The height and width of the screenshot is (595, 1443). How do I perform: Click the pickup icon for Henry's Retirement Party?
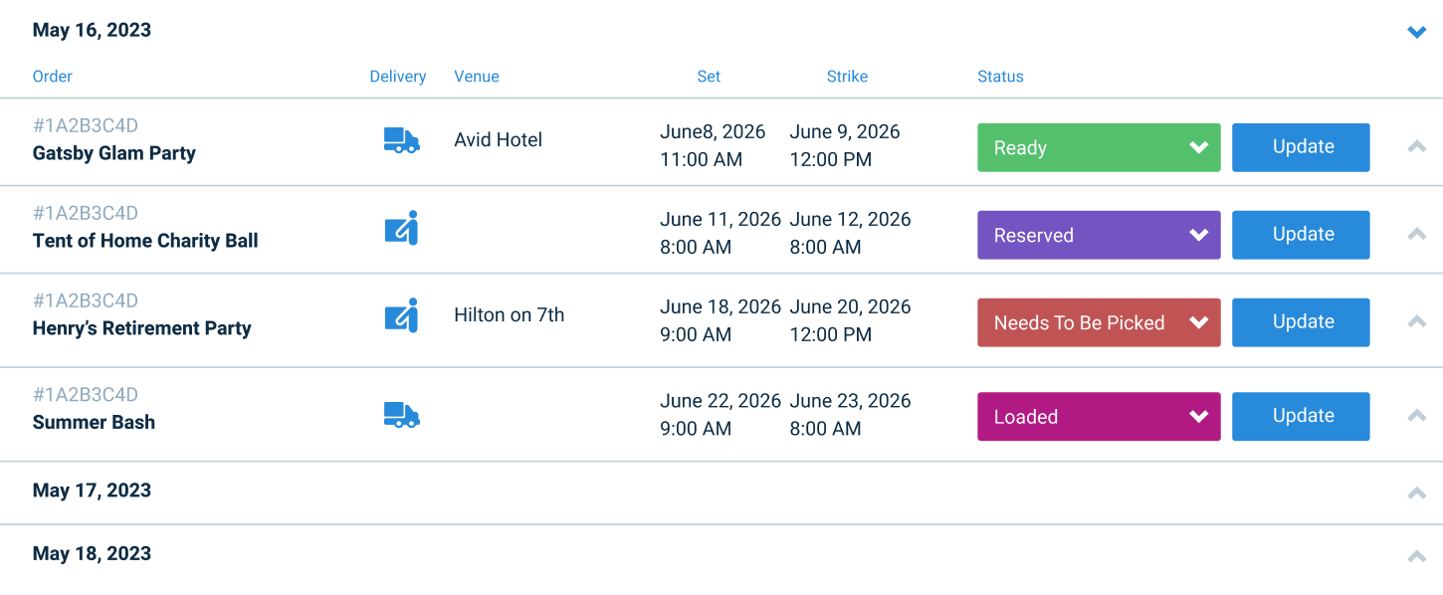(x=401, y=315)
